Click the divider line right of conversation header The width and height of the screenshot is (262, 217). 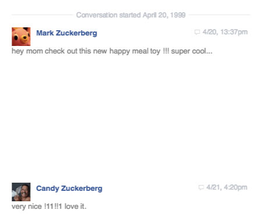[x=219, y=15]
